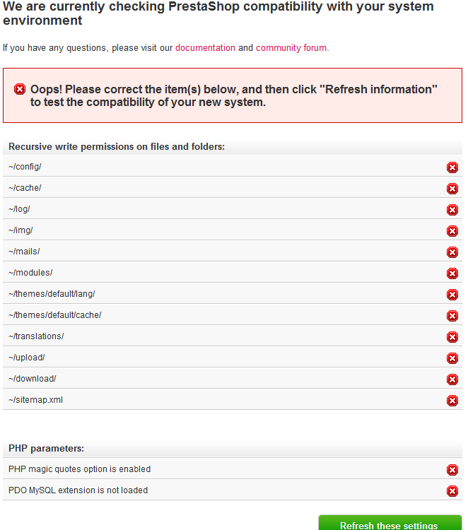Click the ~/themes/default/cache/ entry text
This screenshot has height=530, width=468.
pyautogui.click(x=55, y=315)
